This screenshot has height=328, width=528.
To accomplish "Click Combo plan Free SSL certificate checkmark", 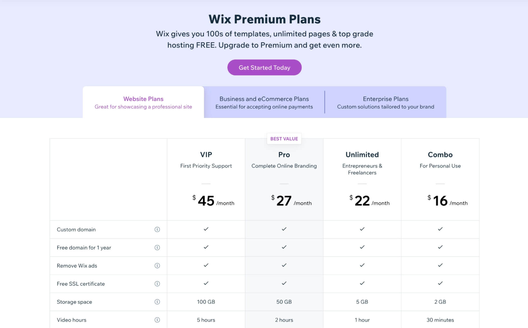I will tap(440, 283).
